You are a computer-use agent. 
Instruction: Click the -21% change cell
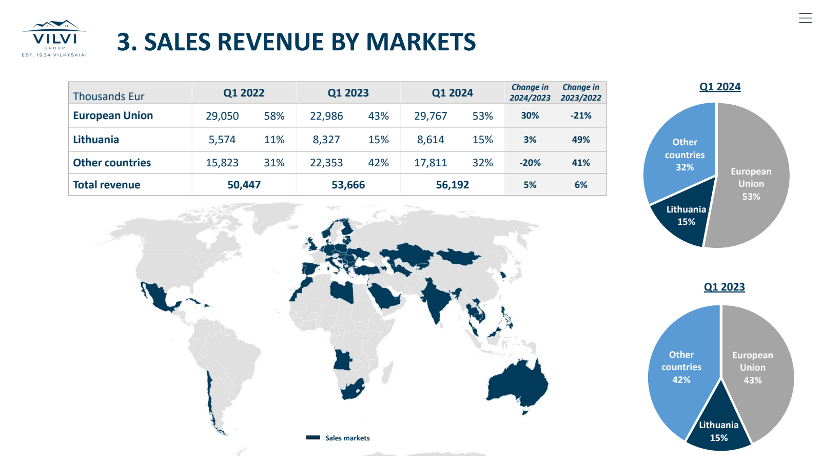click(x=581, y=115)
